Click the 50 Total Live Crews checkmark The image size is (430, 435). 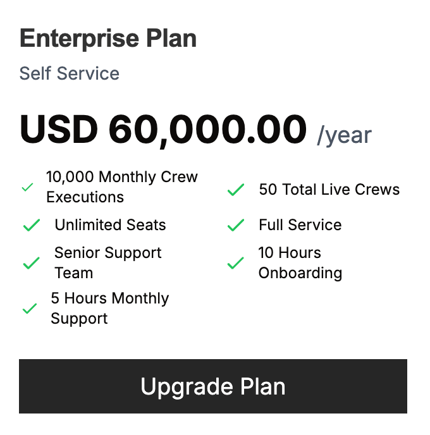click(235, 190)
